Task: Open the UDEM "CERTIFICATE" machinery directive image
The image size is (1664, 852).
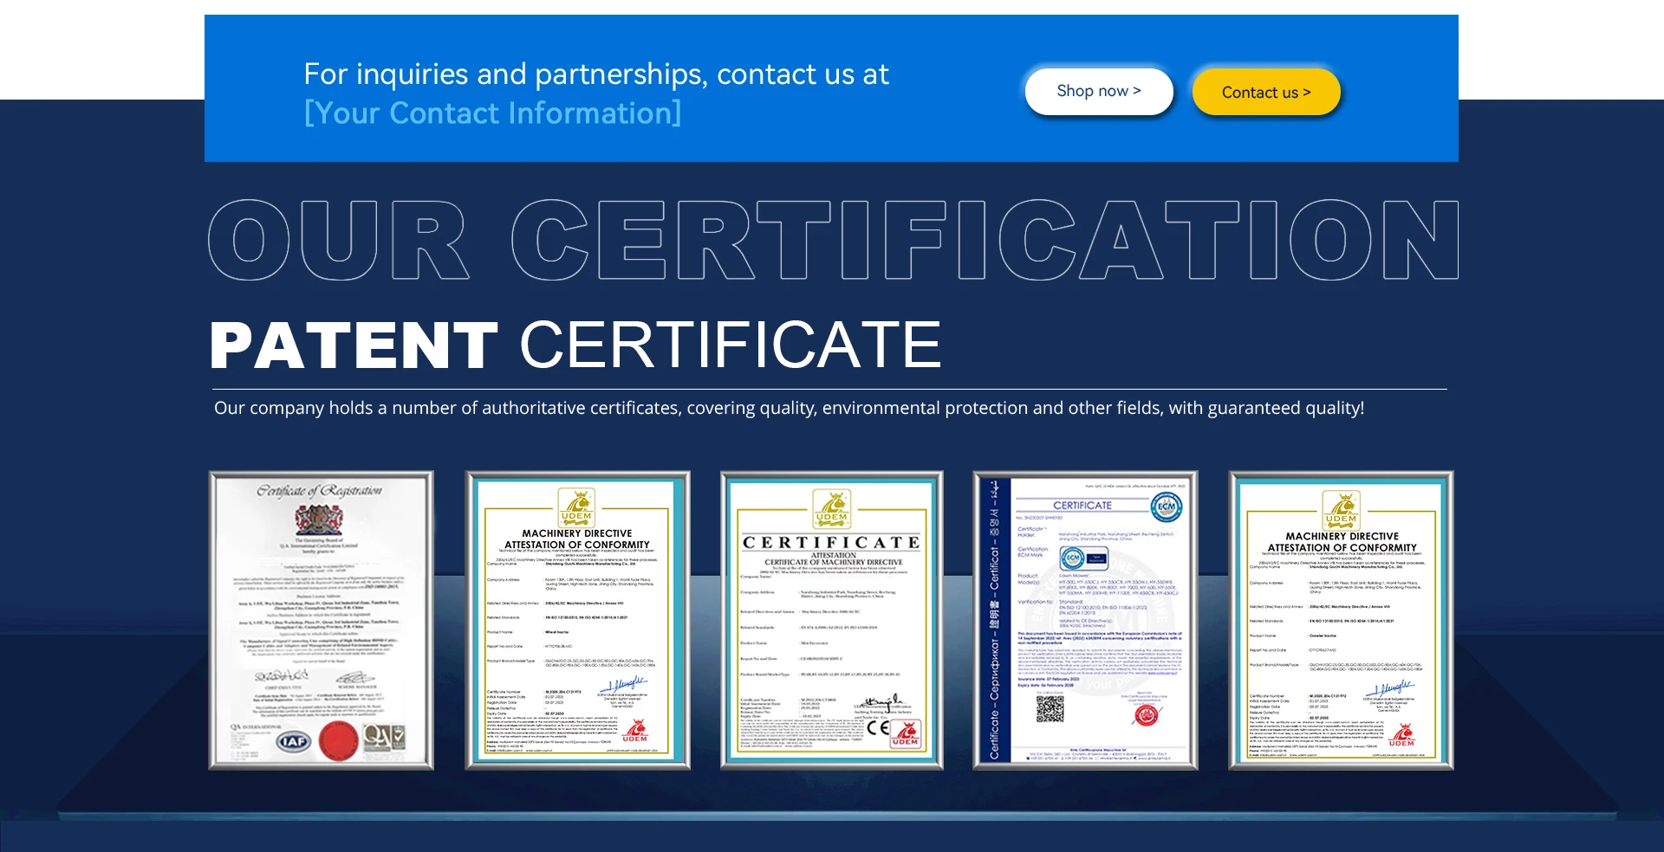Action: pyautogui.click(x=832, y=620)
